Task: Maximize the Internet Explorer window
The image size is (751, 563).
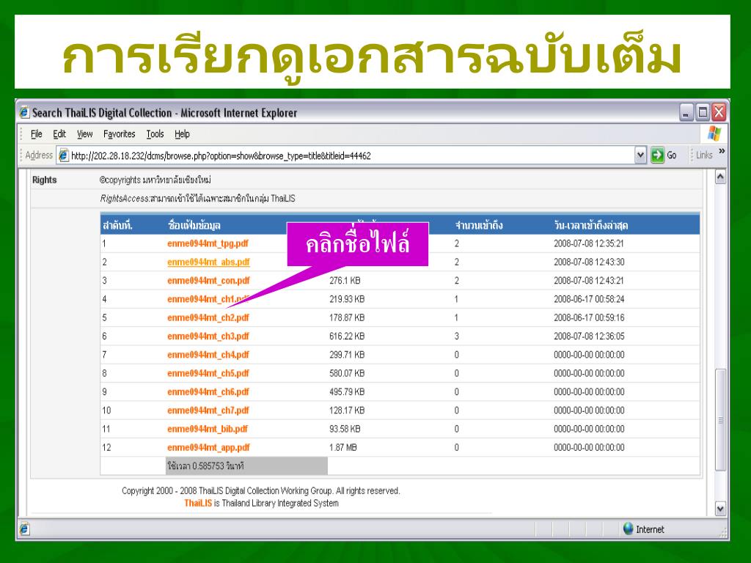Action: click(703, 113)
